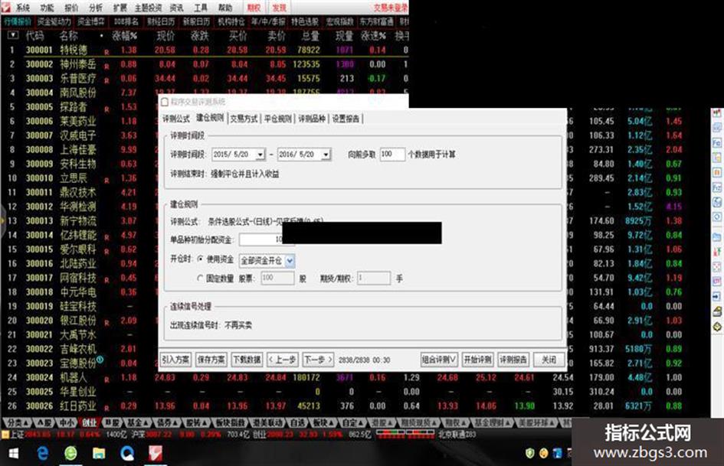Click the 单品种初始分配资金 input field

click(261, 240)
